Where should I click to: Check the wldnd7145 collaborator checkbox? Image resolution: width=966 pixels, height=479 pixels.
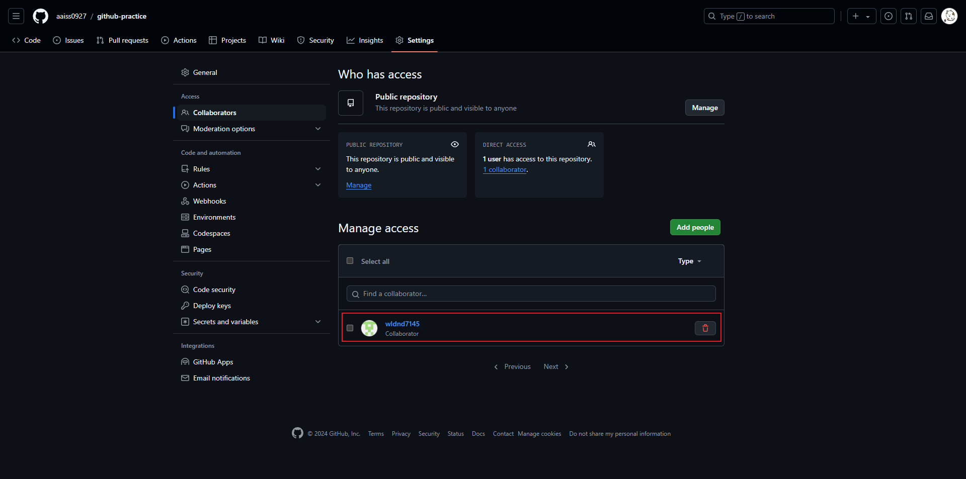tap(350, 328)
